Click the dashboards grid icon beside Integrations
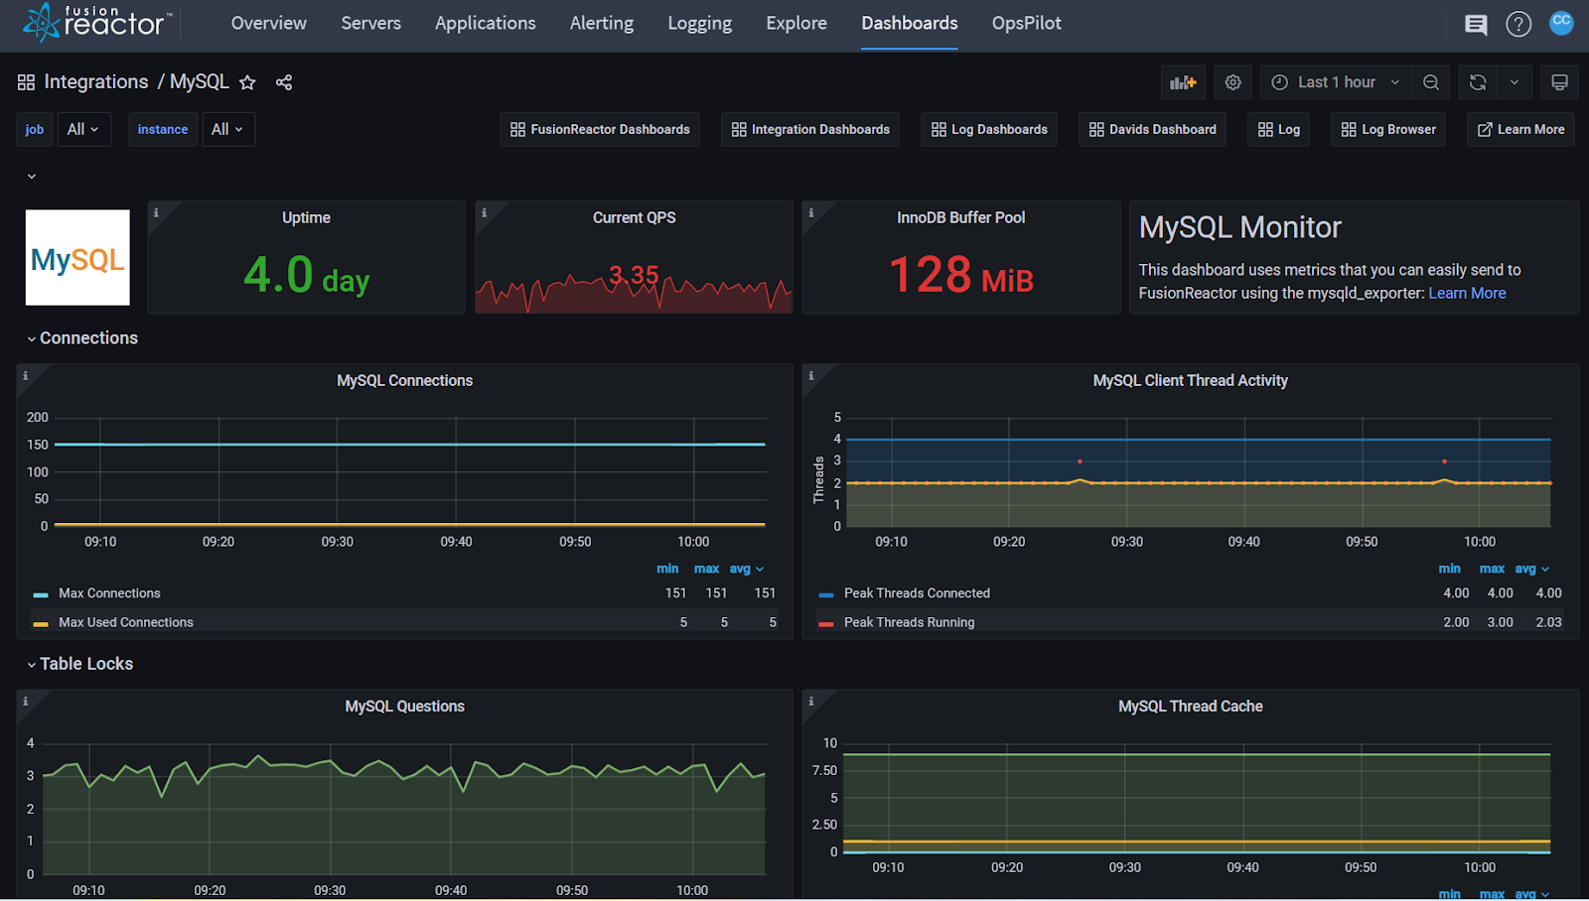The image size is (1589, 901). (x=26, y=82)
